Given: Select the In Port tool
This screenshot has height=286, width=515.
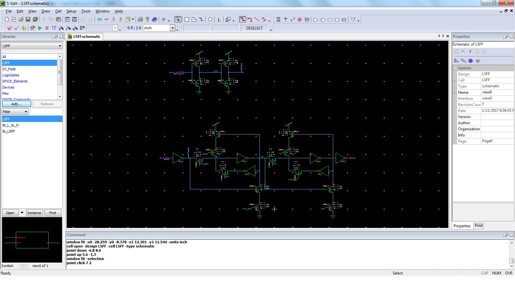Looking at the screenshot, I should [316, 20].
